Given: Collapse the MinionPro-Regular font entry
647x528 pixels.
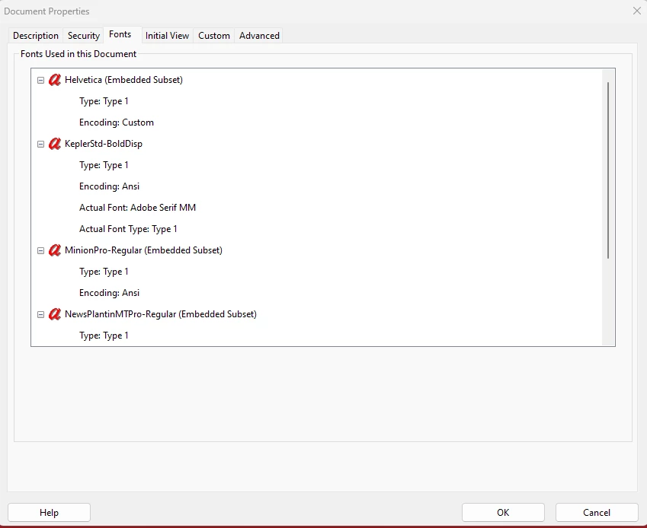Looking at the screenshot, I should pos(41,251).
